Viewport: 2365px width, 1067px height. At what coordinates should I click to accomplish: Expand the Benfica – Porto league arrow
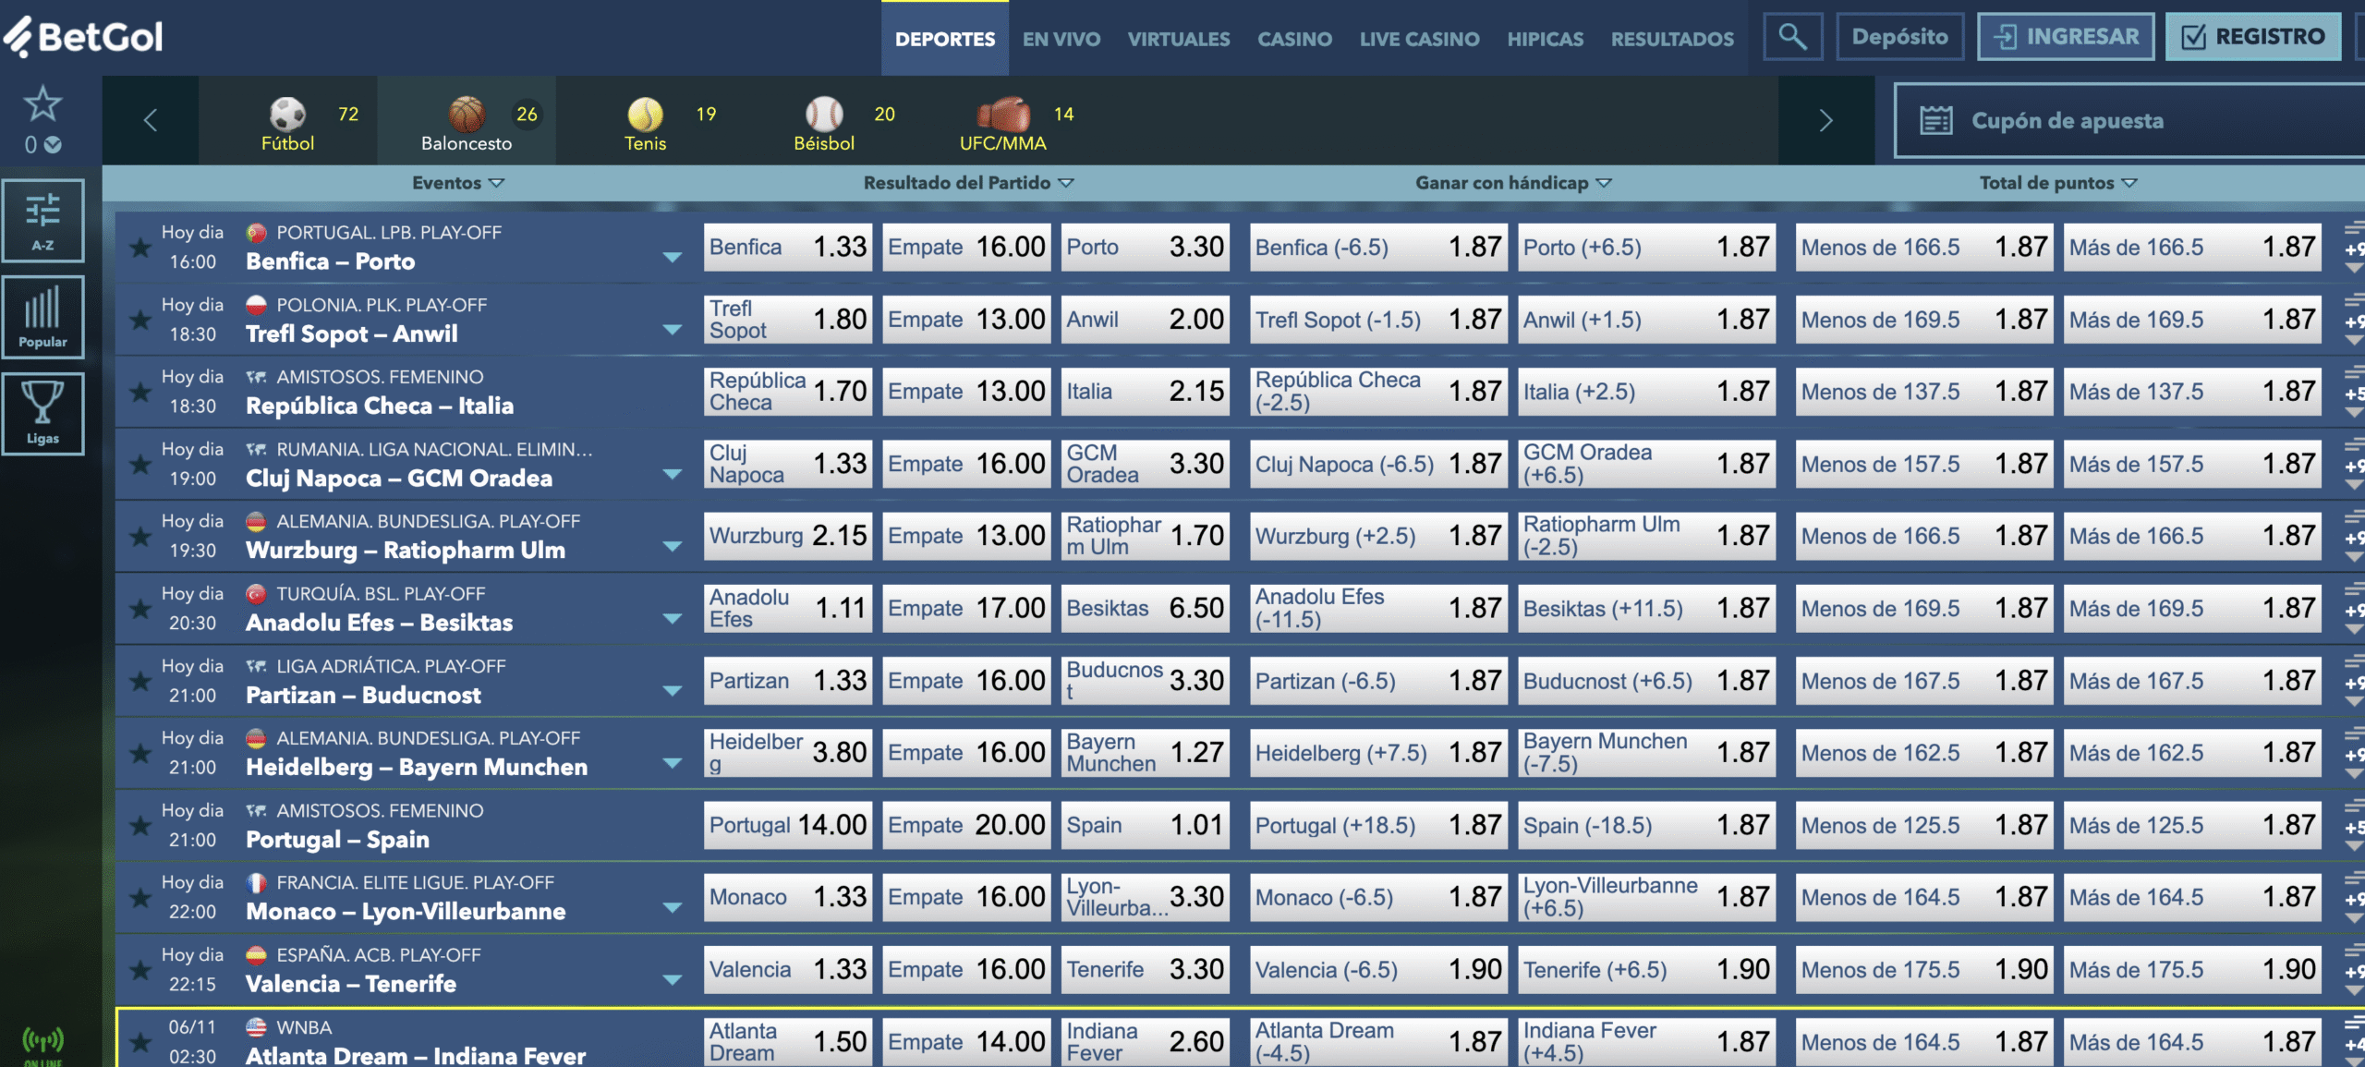[x=673, y=257]
